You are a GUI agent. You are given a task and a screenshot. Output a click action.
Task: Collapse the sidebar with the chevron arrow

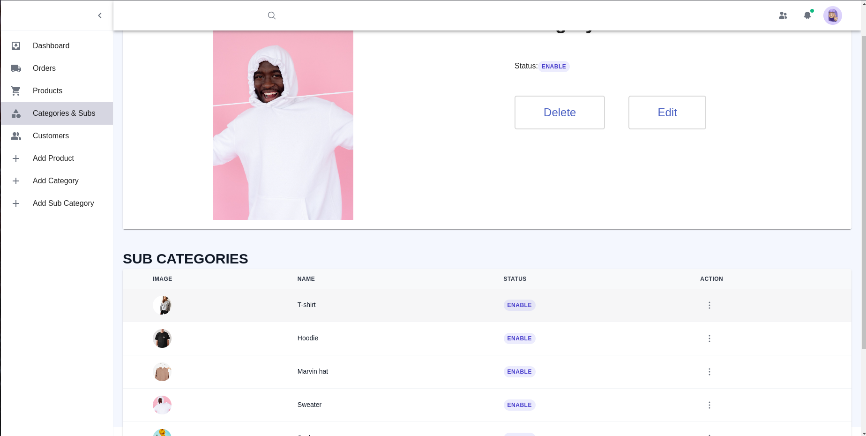tap(99, 15)
